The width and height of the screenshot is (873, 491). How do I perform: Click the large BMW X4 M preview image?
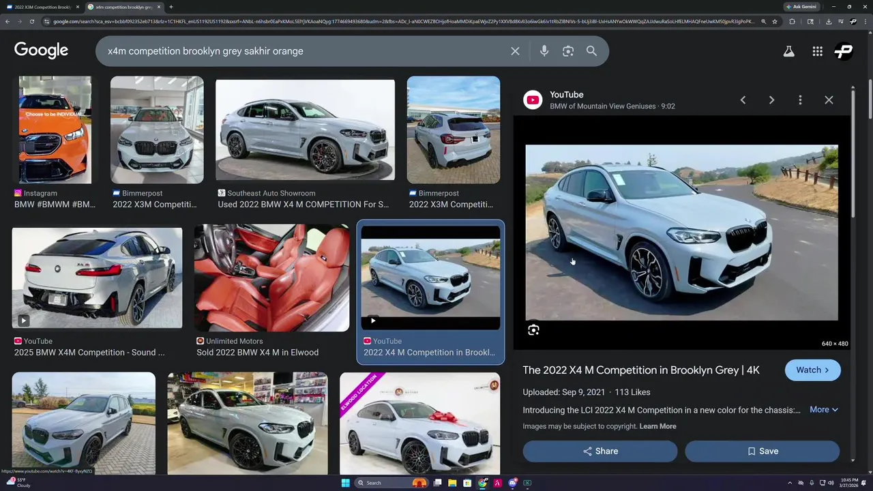[x=681, y=233]
